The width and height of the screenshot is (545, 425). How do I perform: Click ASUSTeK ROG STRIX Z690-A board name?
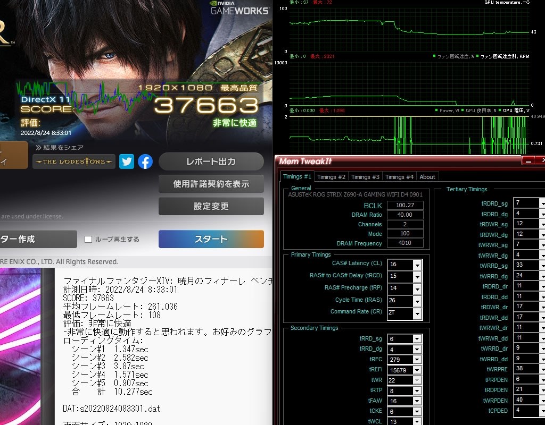point(355,194)
